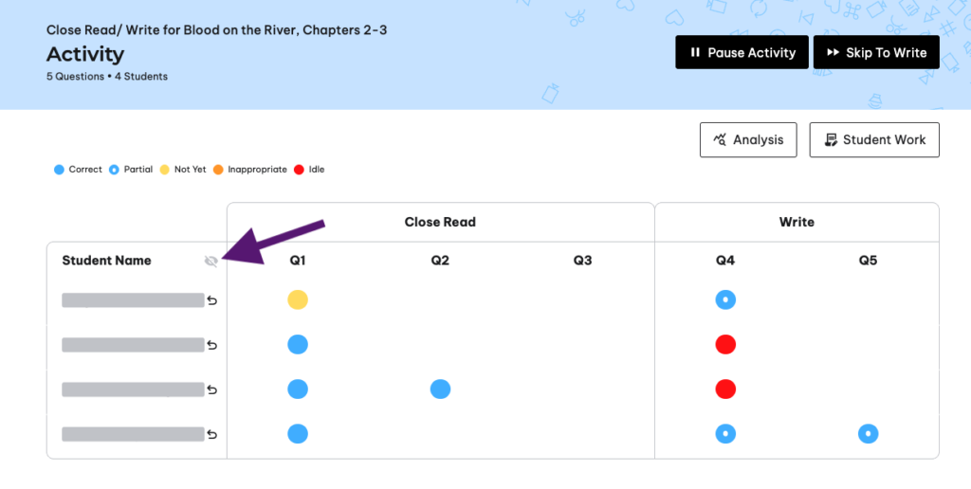Open first student's partial Q4 response
This screenshot has width=971, height=489.
[x=725, y=299]
